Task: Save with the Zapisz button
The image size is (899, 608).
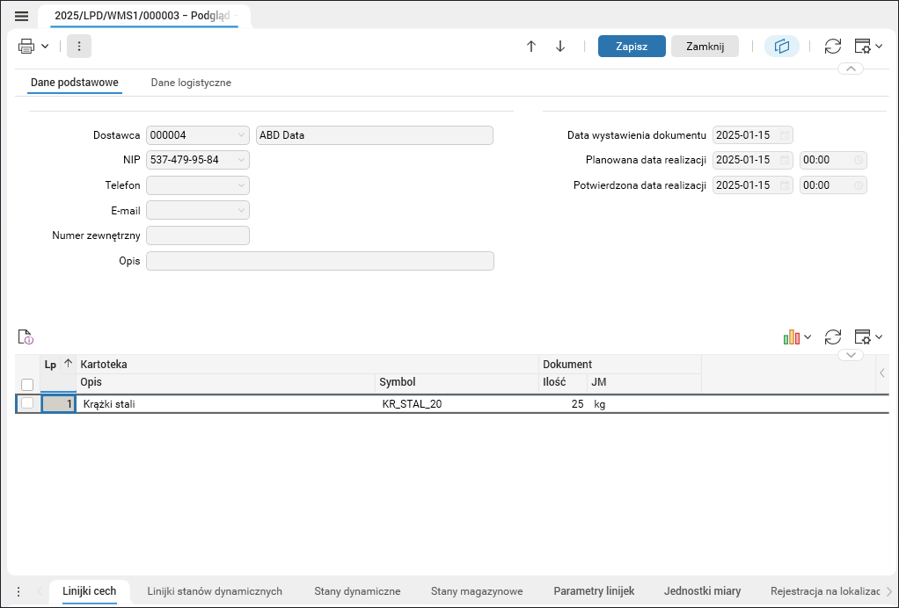Action: point(632,47)
